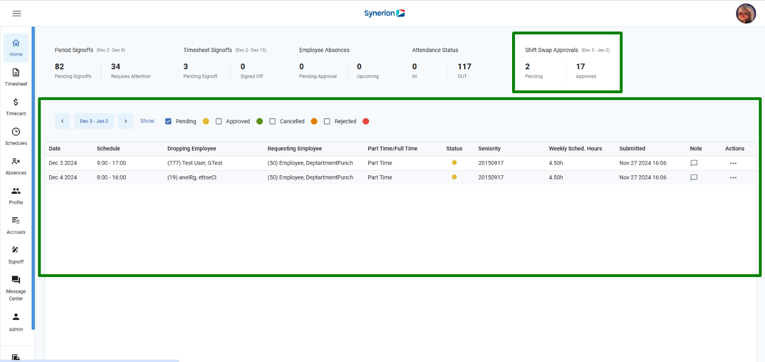
Task: Click the yellow Pending color dot
Action: coord(206,121)
